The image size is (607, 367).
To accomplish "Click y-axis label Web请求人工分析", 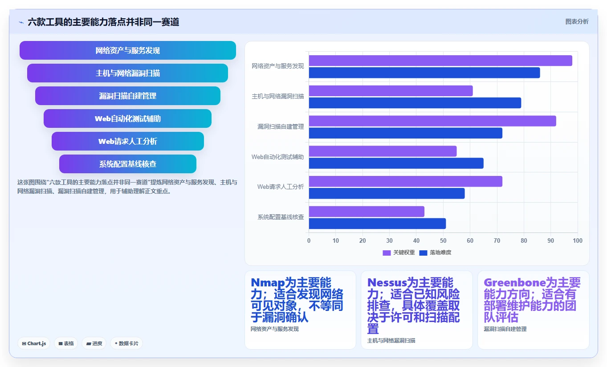I will (281, 187).
